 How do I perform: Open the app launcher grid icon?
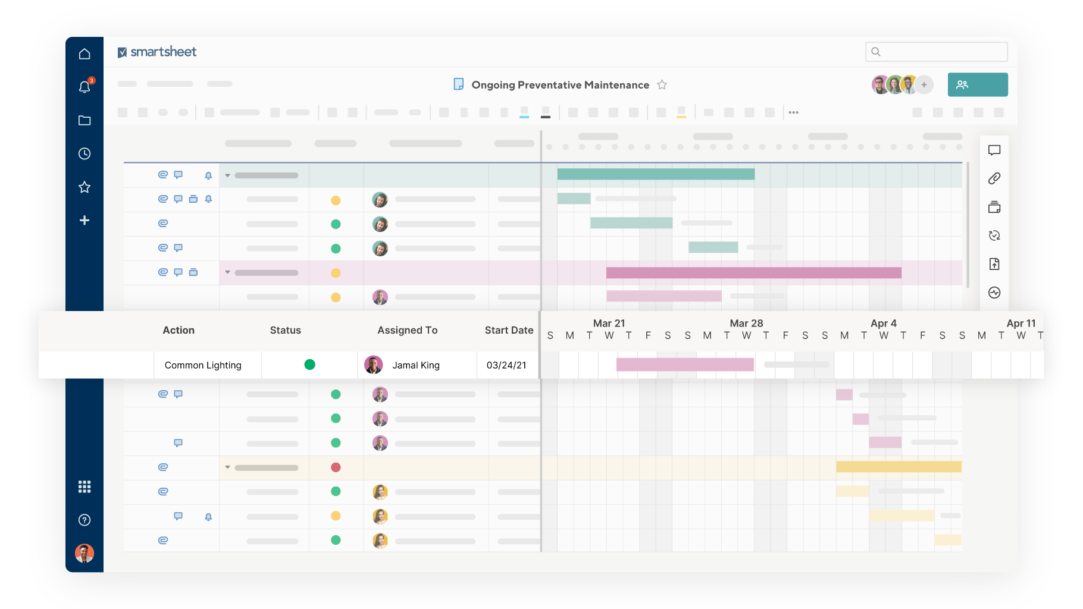pyautogui.click(x=84, y=487)
